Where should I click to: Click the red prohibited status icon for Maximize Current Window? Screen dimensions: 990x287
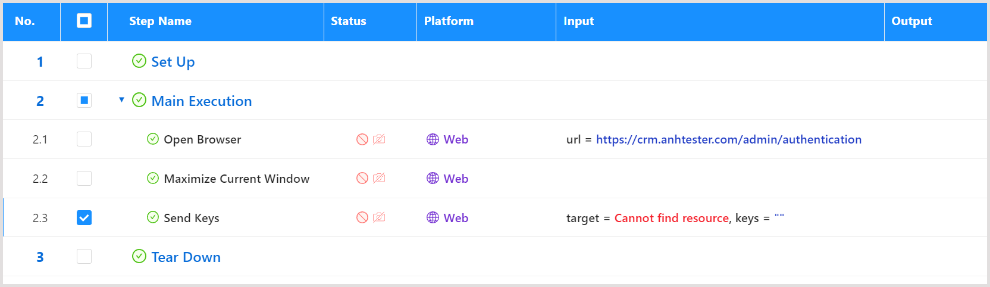tap(362, 178)
